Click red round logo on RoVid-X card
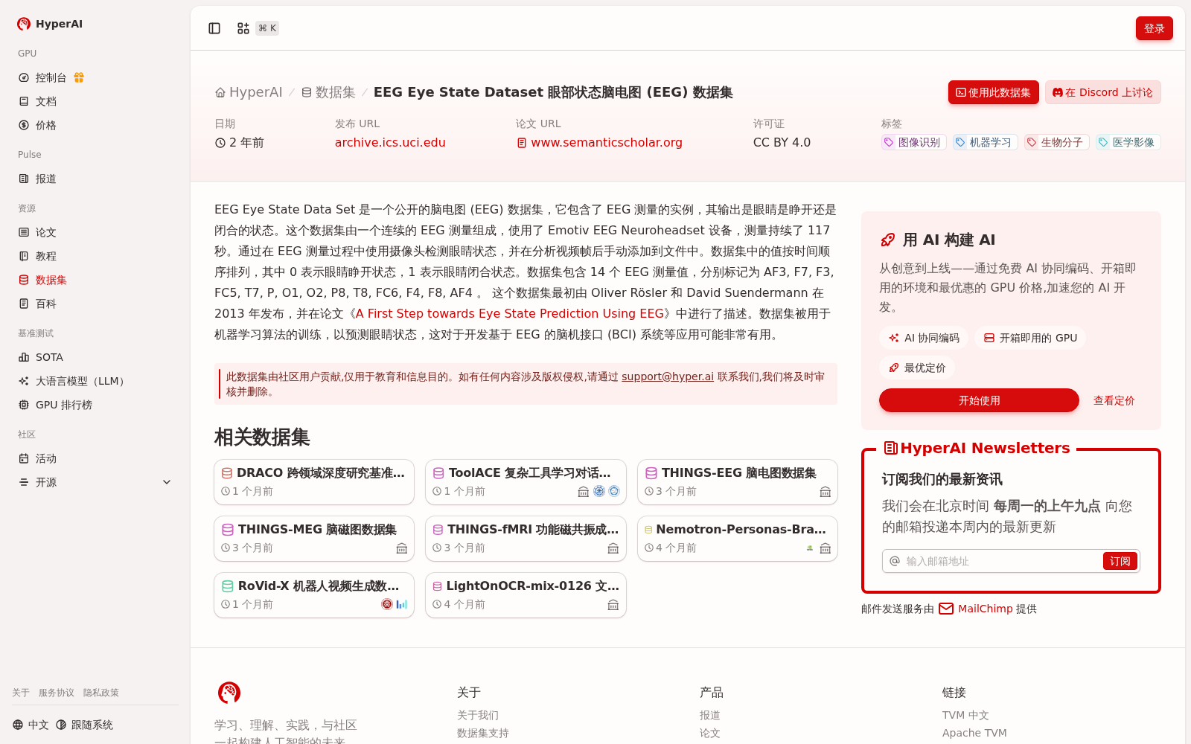 (387, 604)
